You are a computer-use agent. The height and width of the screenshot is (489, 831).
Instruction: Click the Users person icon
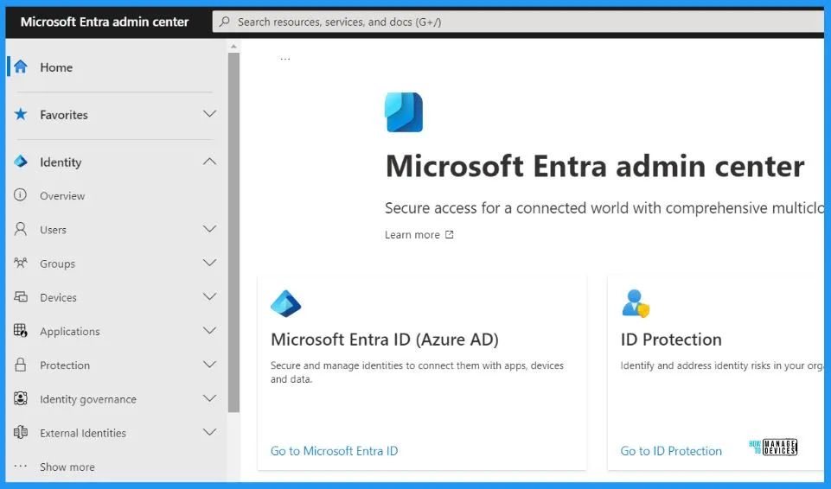(20, 229)
